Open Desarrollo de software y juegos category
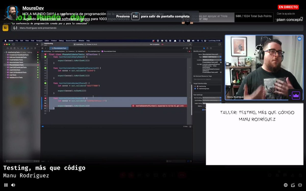The image size is (306, 191). tap(65, 19)
